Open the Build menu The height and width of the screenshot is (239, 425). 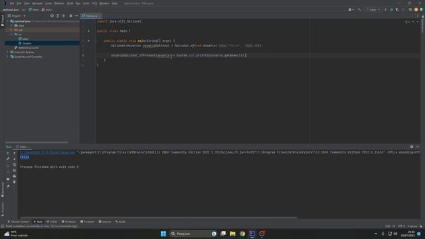(70, 3)
